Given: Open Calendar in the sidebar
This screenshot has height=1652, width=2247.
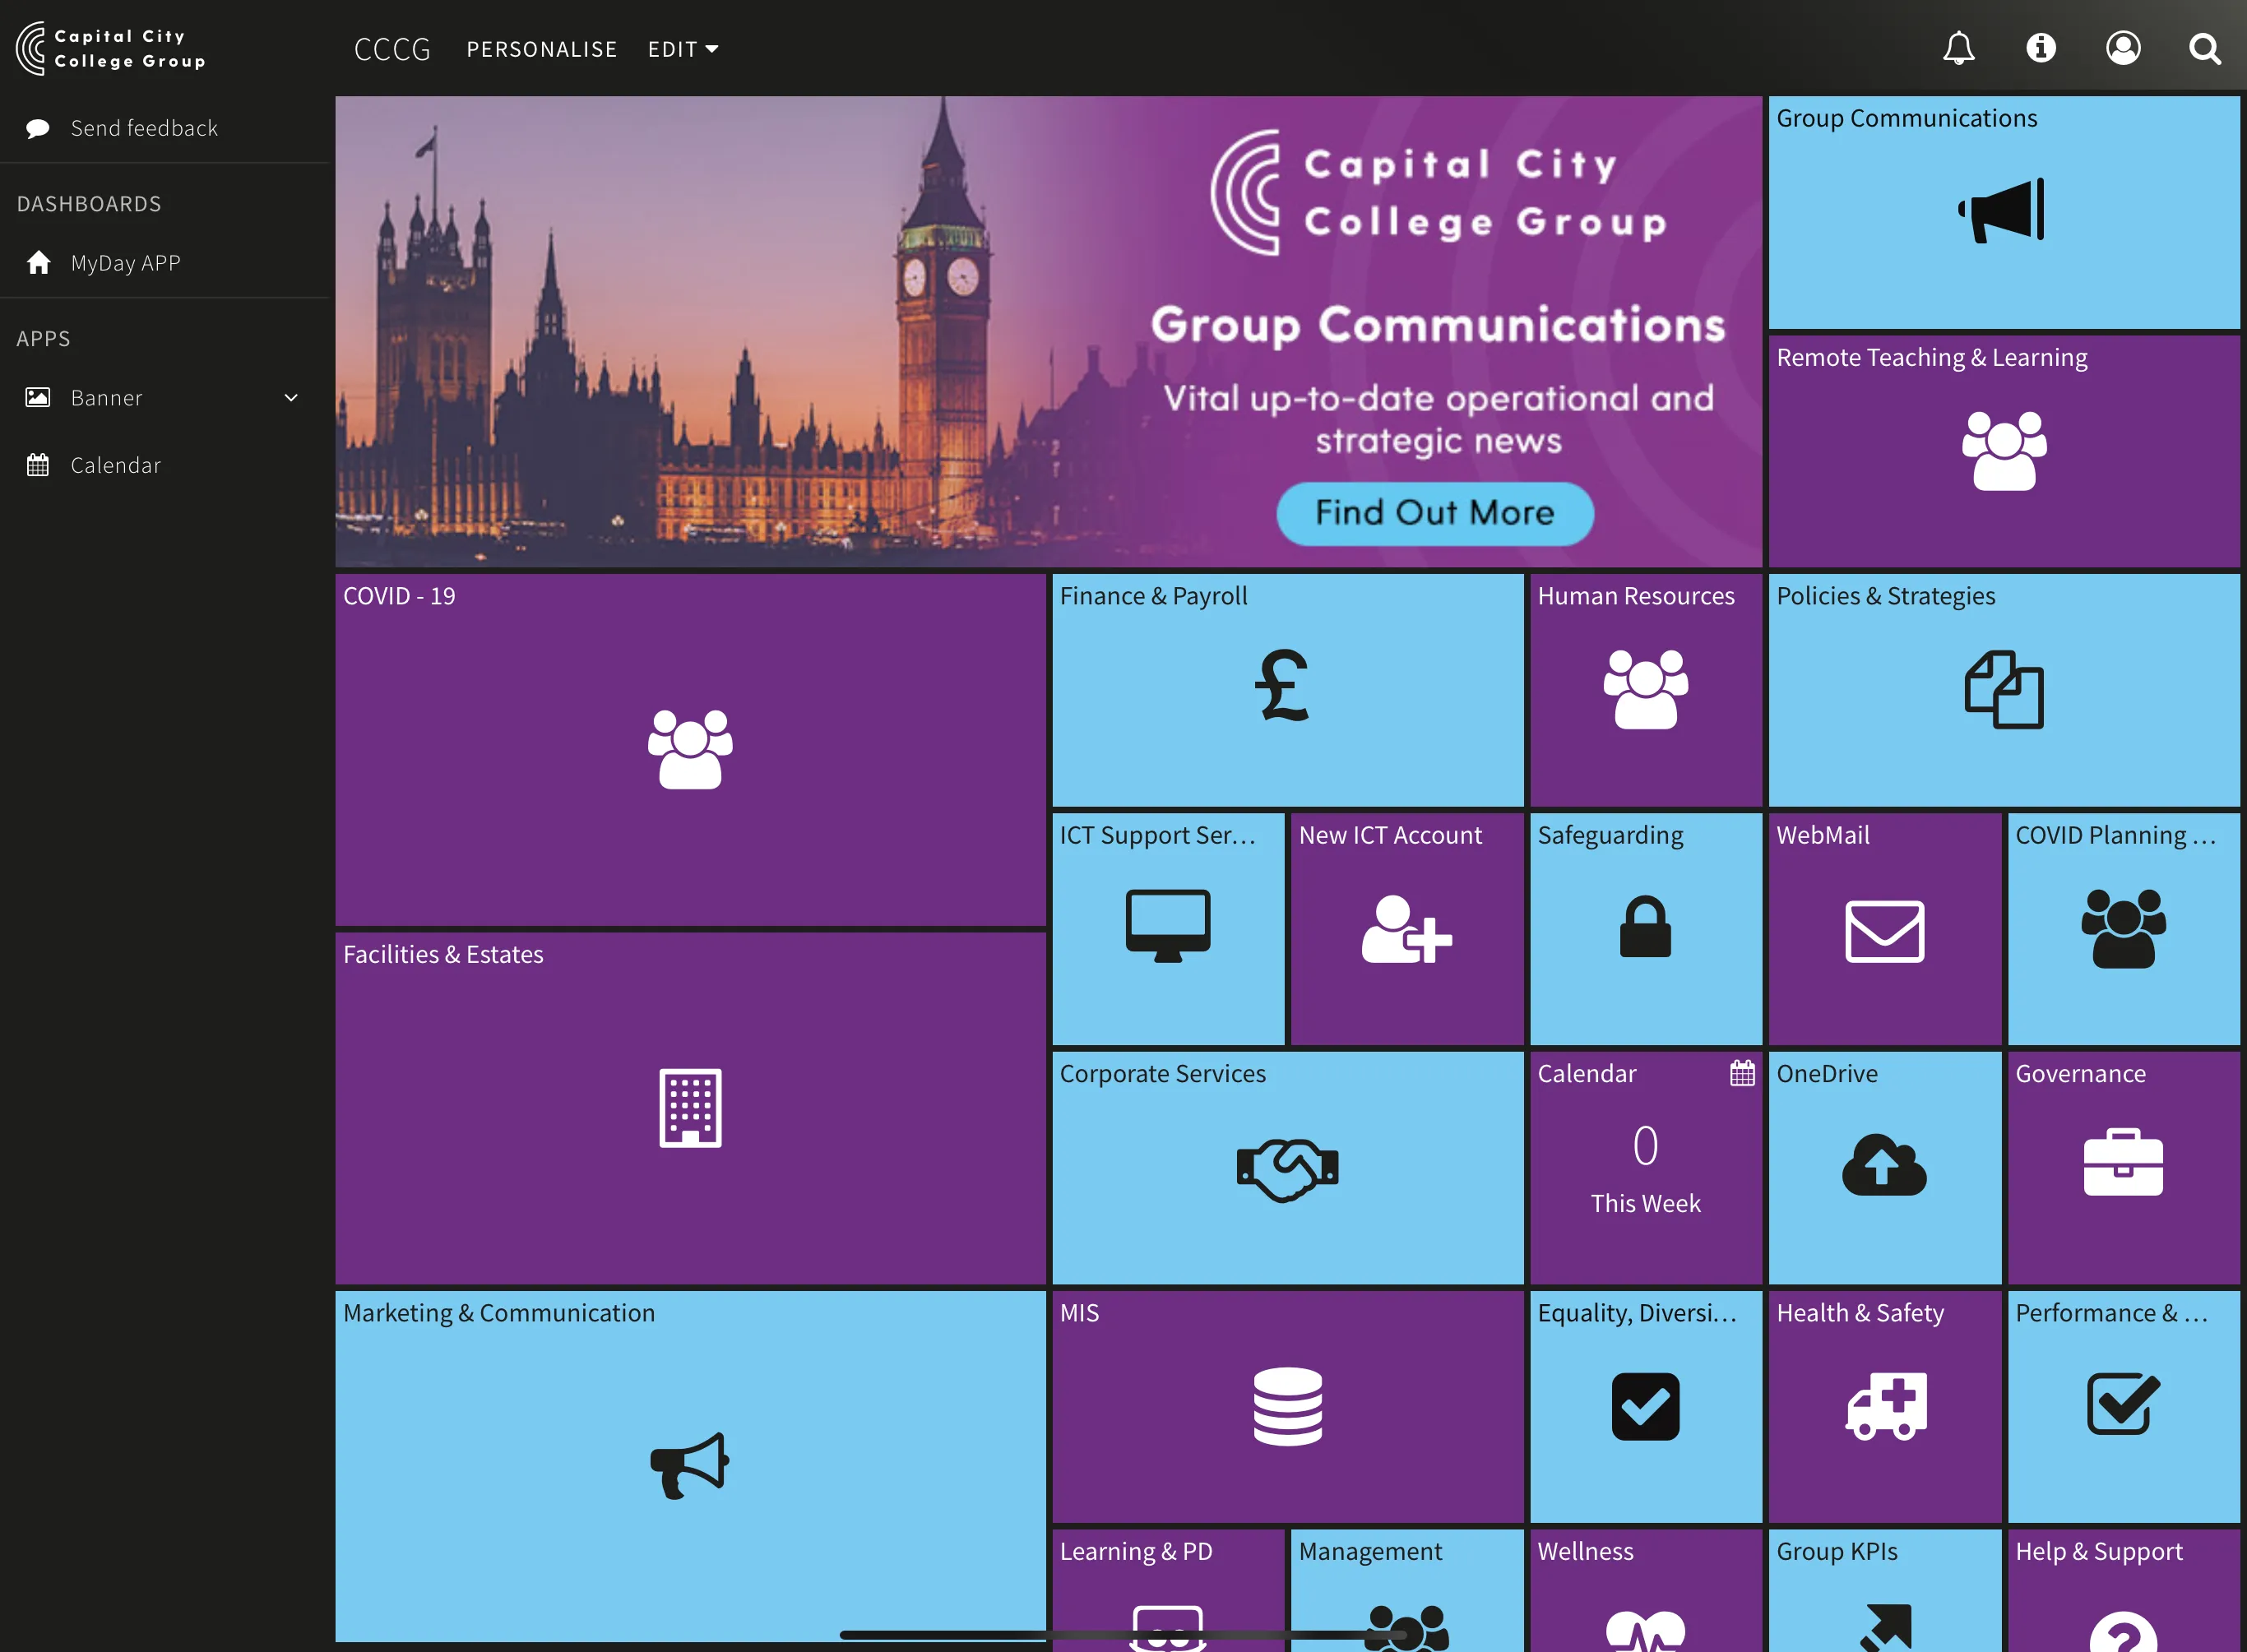Looking at the screenshot, I should pos(115,465).
